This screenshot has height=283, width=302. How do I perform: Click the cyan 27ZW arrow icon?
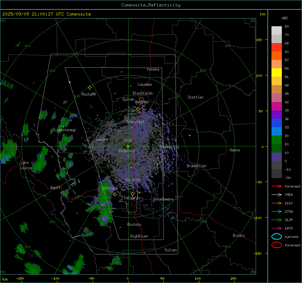pyautogui.click(x=276, y=212)
